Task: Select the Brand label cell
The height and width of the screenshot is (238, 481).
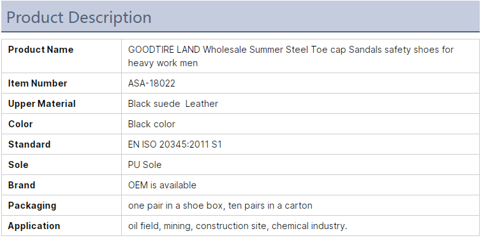Action: pos(62,185)
